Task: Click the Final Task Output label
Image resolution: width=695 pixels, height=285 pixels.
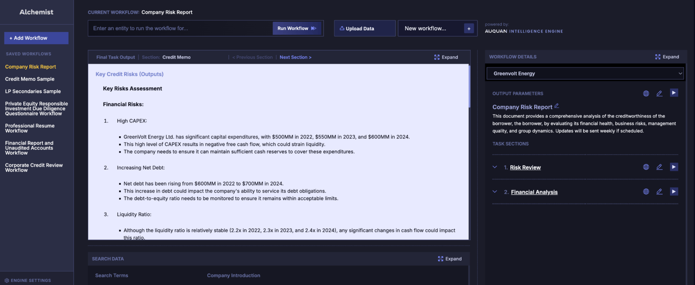Action: 116,57
